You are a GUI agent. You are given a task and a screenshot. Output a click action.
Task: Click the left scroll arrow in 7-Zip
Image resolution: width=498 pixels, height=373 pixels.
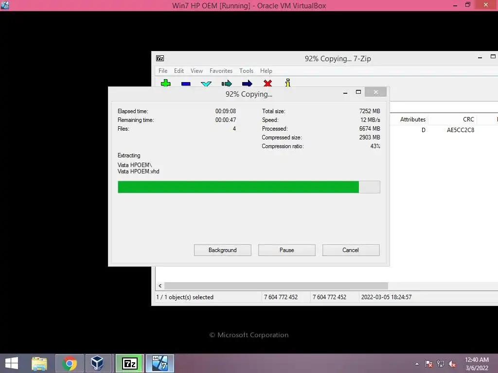click(160, 286)
